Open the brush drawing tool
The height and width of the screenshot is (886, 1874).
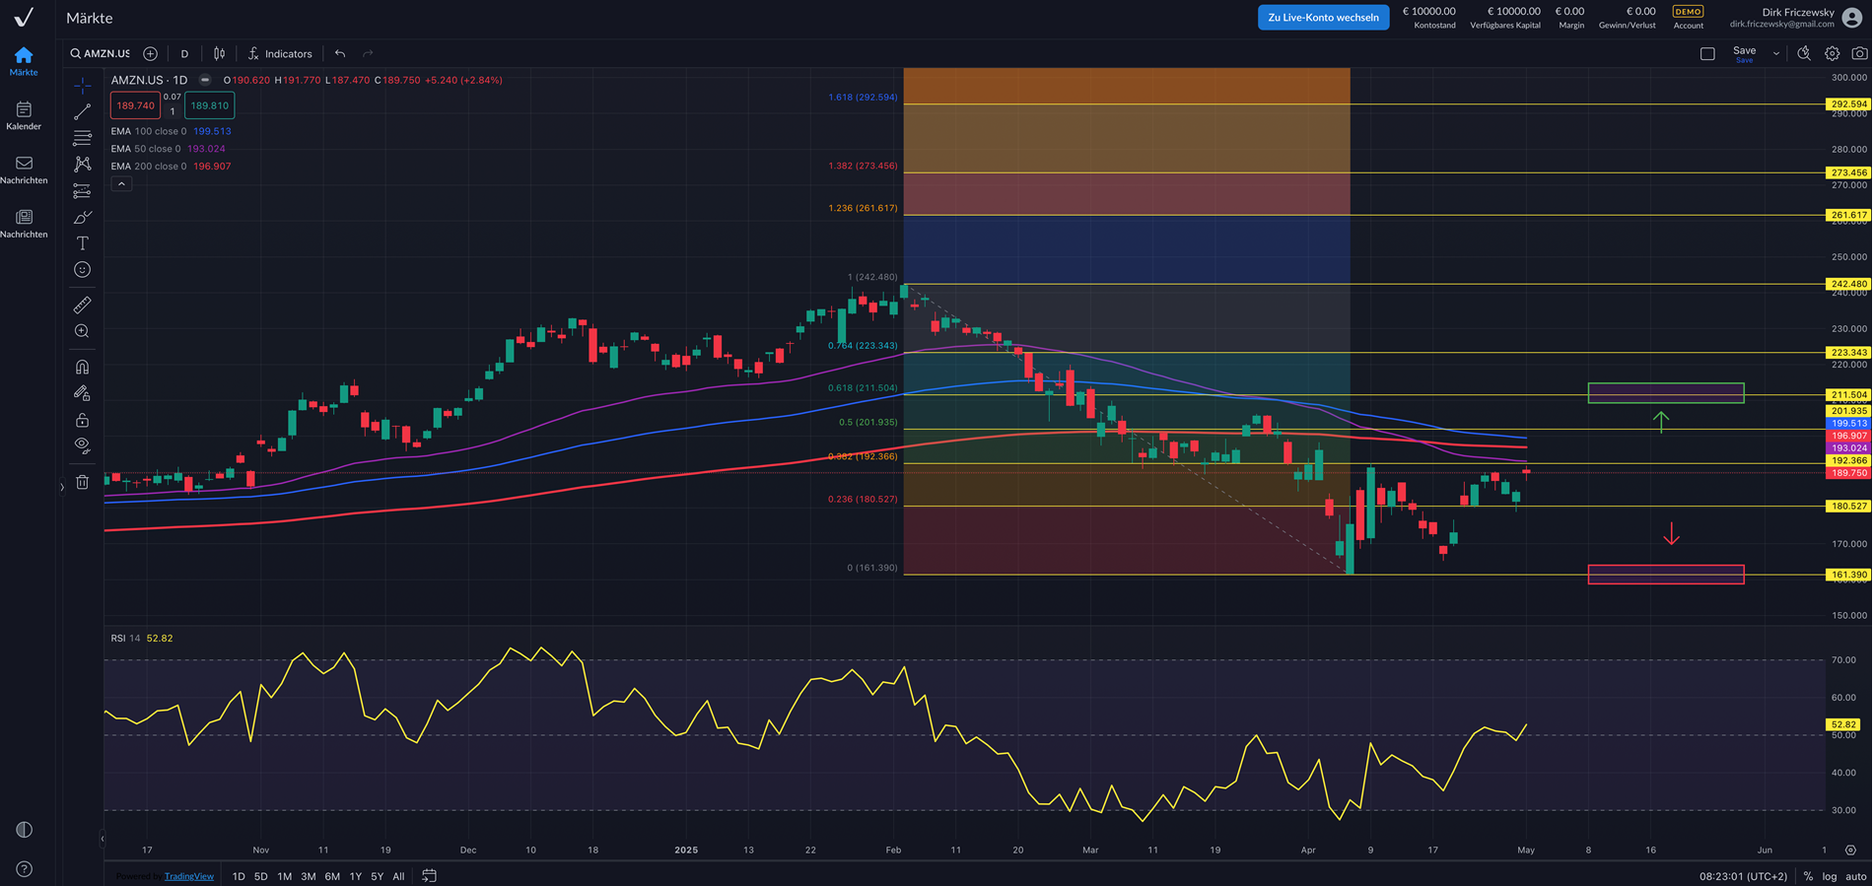tap(83, 218)
